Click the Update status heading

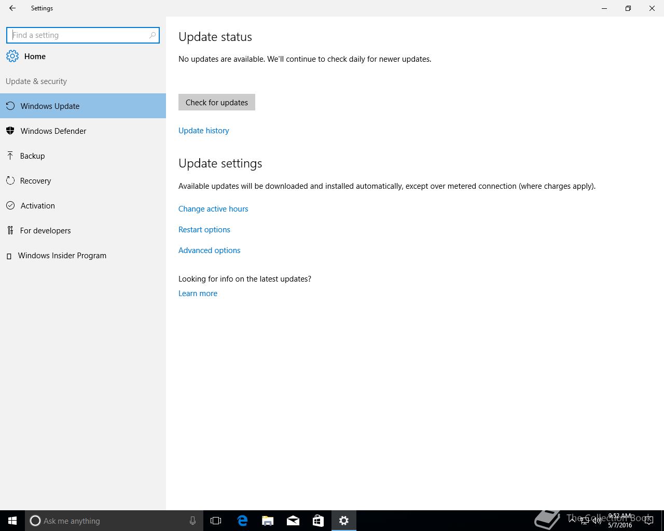coord(215,37)
